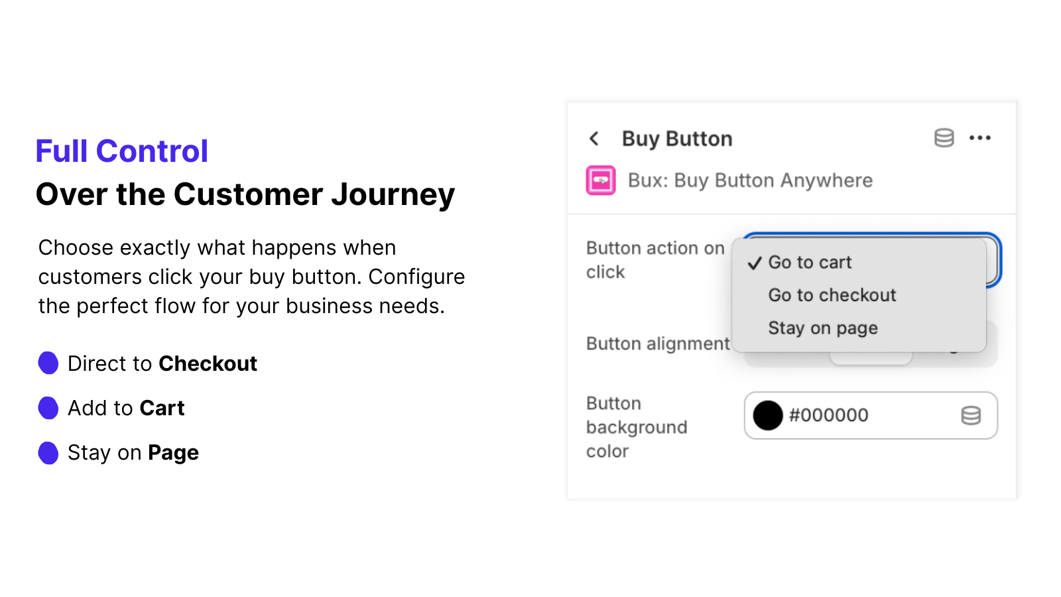Click database icon inside the background color field
1061x597 pixels.
point(971,415)
